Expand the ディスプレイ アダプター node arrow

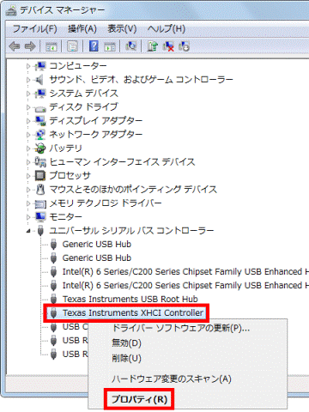[28, 121]
